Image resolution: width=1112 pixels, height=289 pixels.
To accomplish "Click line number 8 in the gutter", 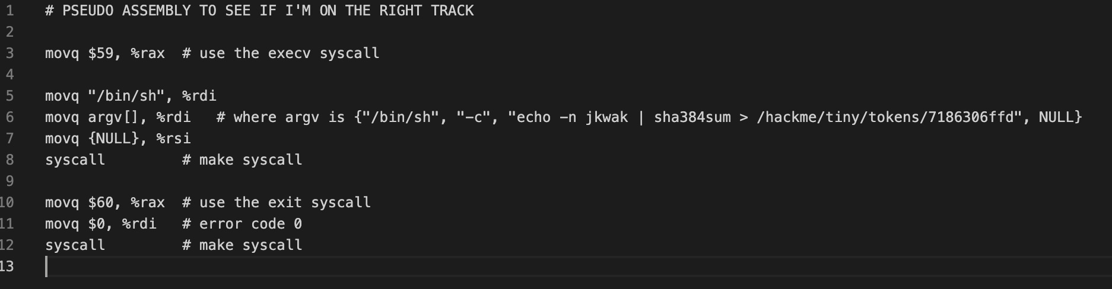I will coord(9,160).
